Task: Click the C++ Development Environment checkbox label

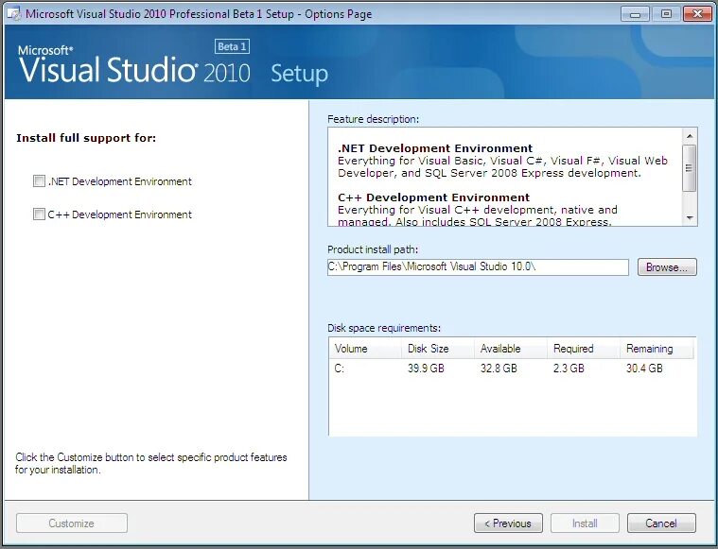Action: pyautogui.click(x=120, y=214)
